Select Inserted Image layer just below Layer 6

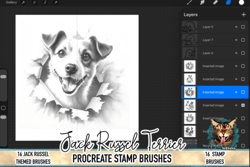215,66
